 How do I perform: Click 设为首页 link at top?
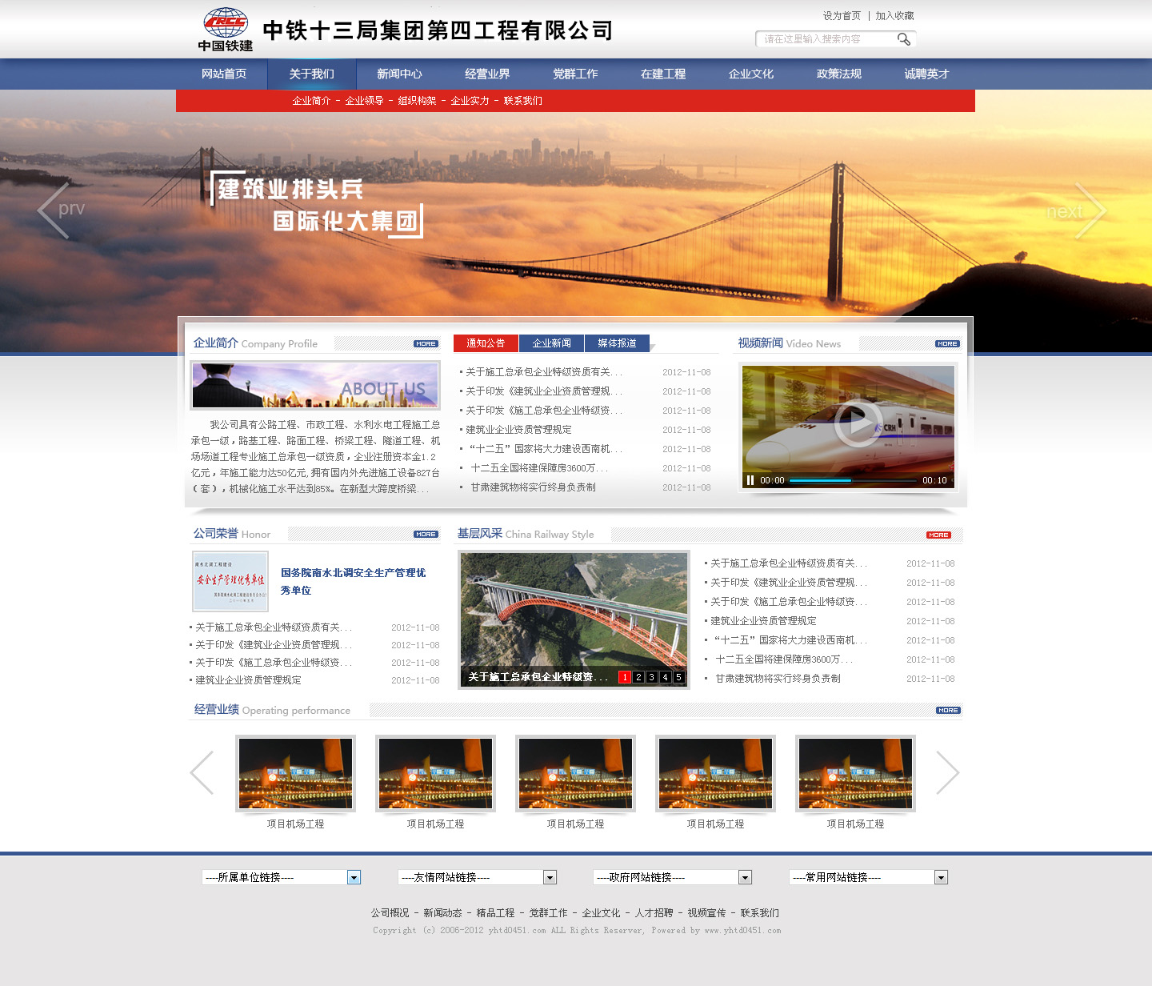pyautogui.click(x=842, y=16)
